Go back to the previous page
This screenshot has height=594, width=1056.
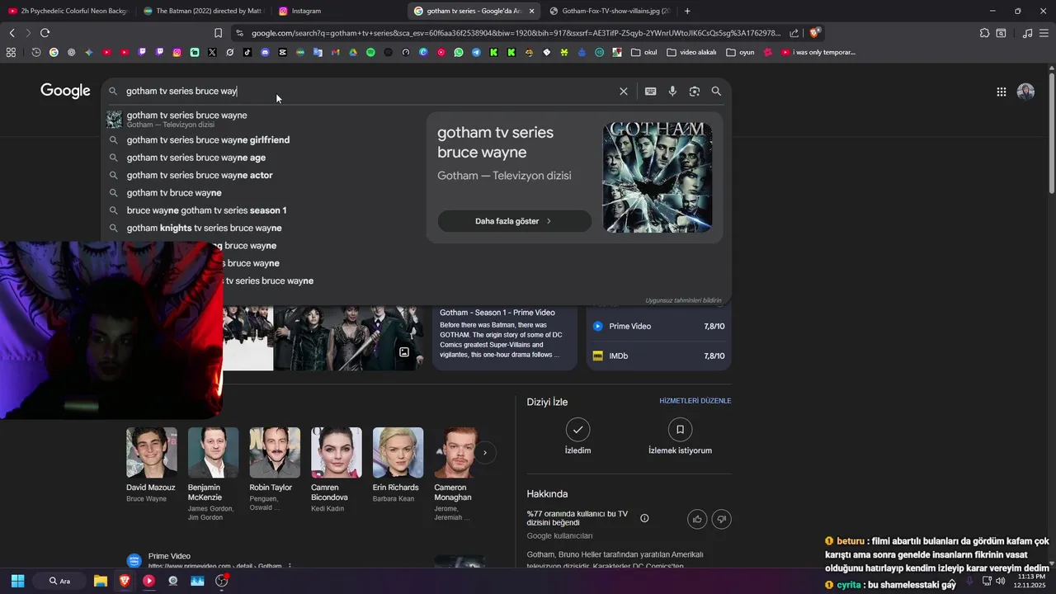tap(12, 33)
